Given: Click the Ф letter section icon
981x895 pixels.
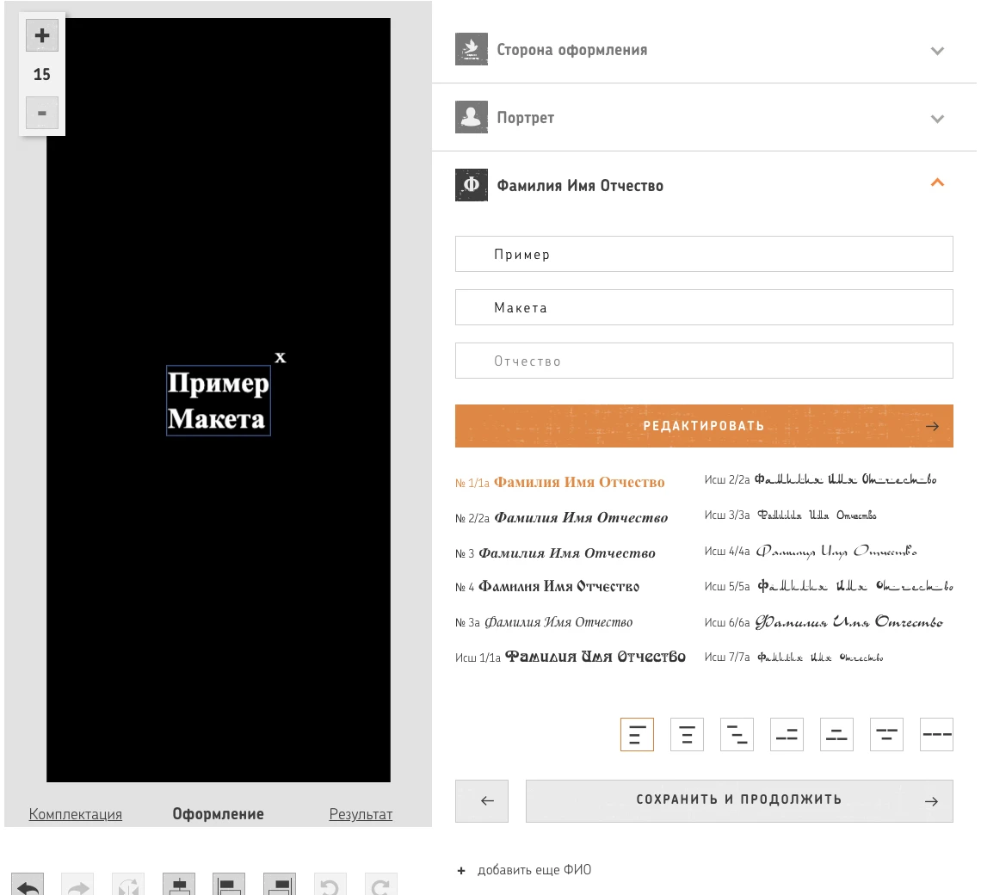Looking at the screenshot, I should [x=471, y=185].
